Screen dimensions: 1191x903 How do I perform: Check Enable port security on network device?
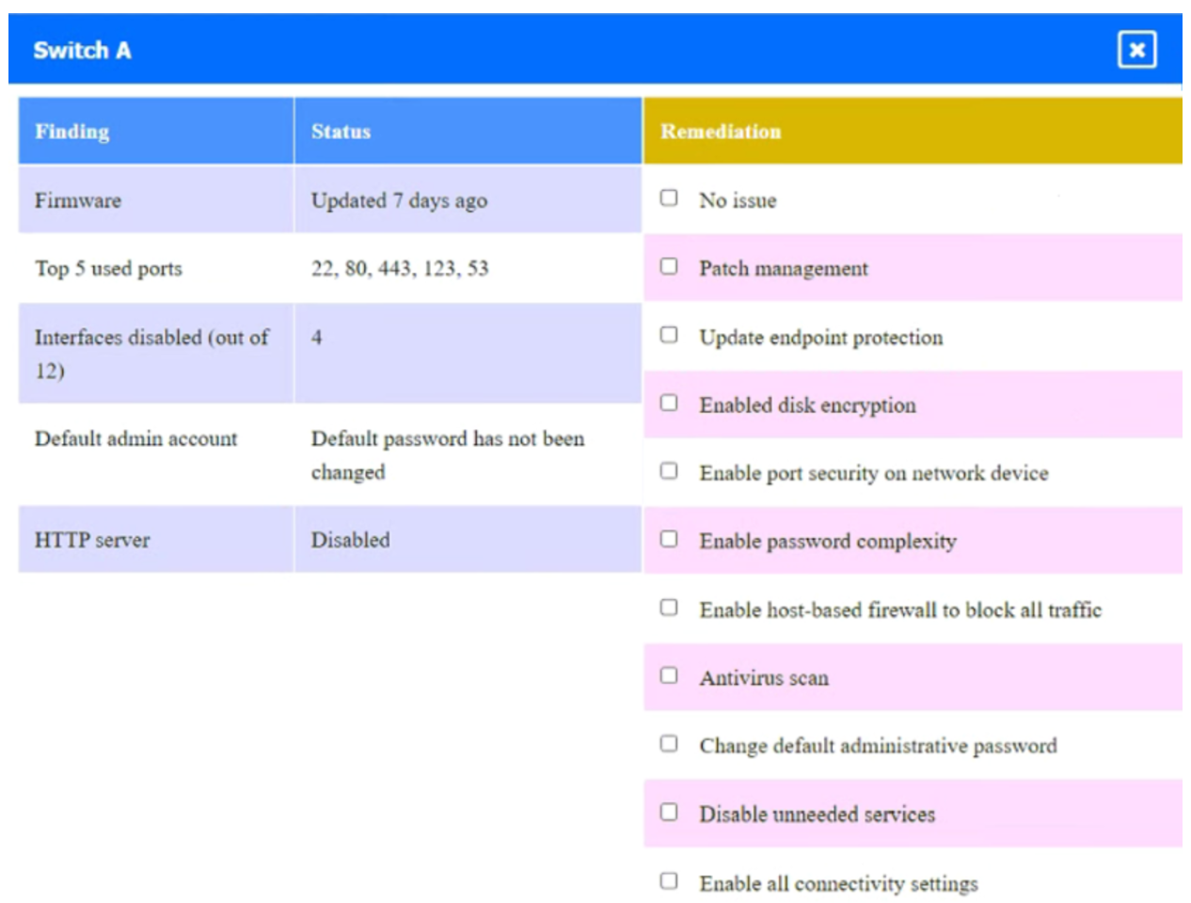pos(669,470)
